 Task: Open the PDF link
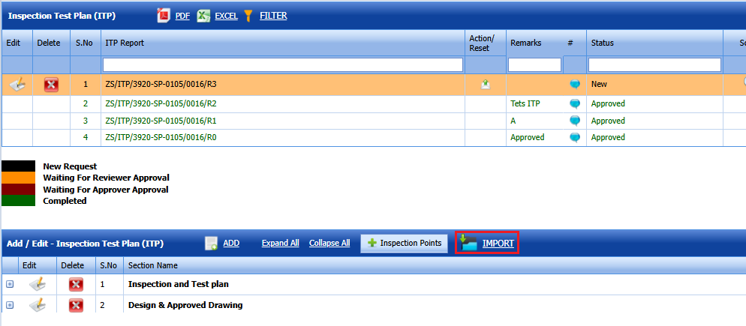pos(182,16)
